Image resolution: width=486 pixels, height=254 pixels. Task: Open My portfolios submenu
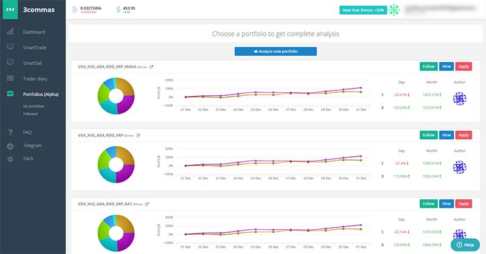(33, 106)
